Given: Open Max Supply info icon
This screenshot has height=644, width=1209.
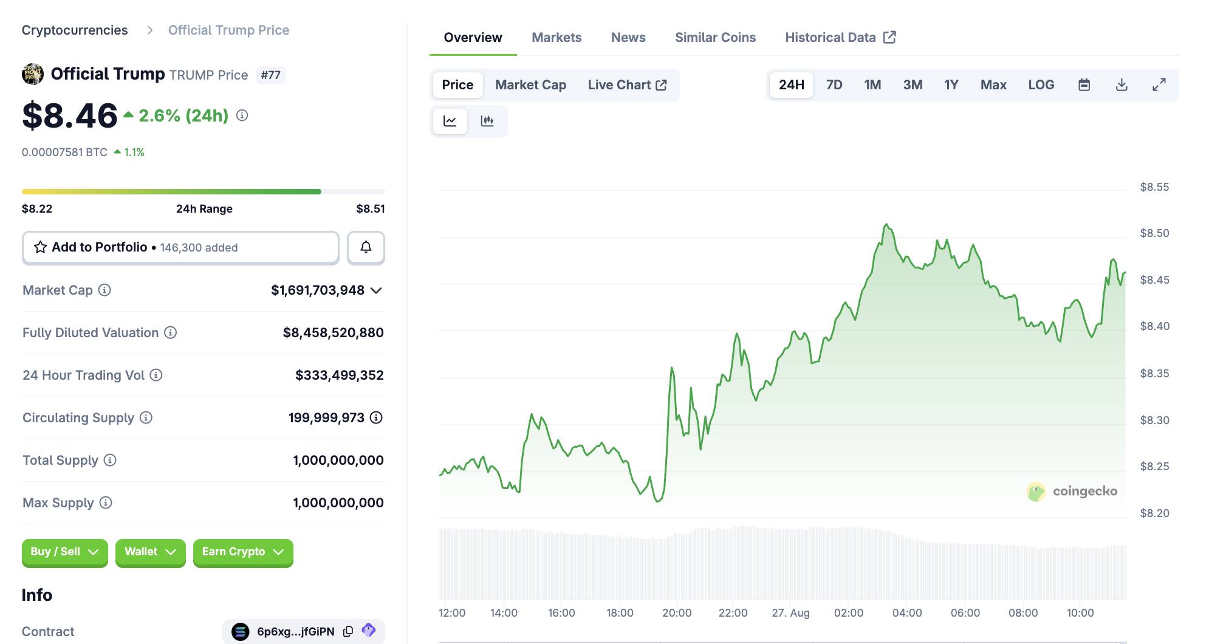Looking at the screenshot, I should (106, 502).
